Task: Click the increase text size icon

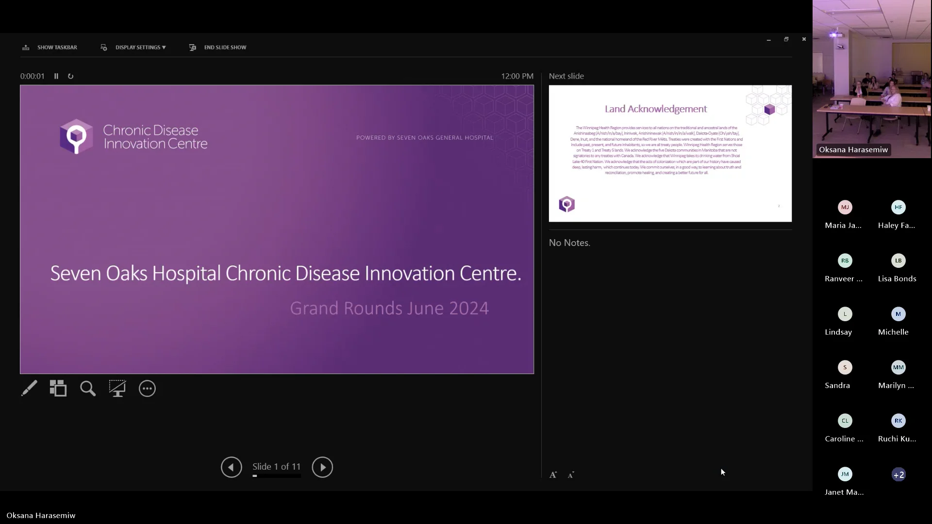Action: coord(553,475)
